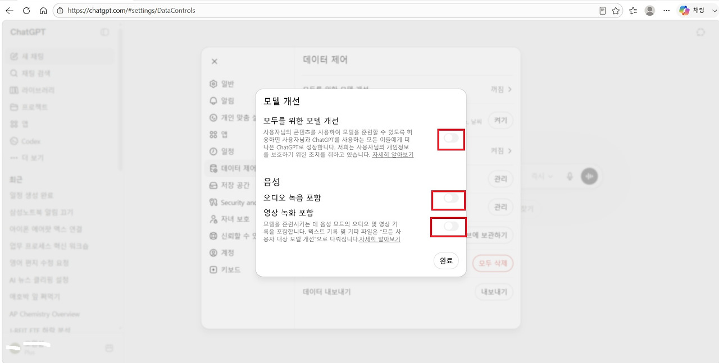Enable 오디오 녹음 포함 switch
The height and width of the screenshot is (363, 719).
pos(451,198)
